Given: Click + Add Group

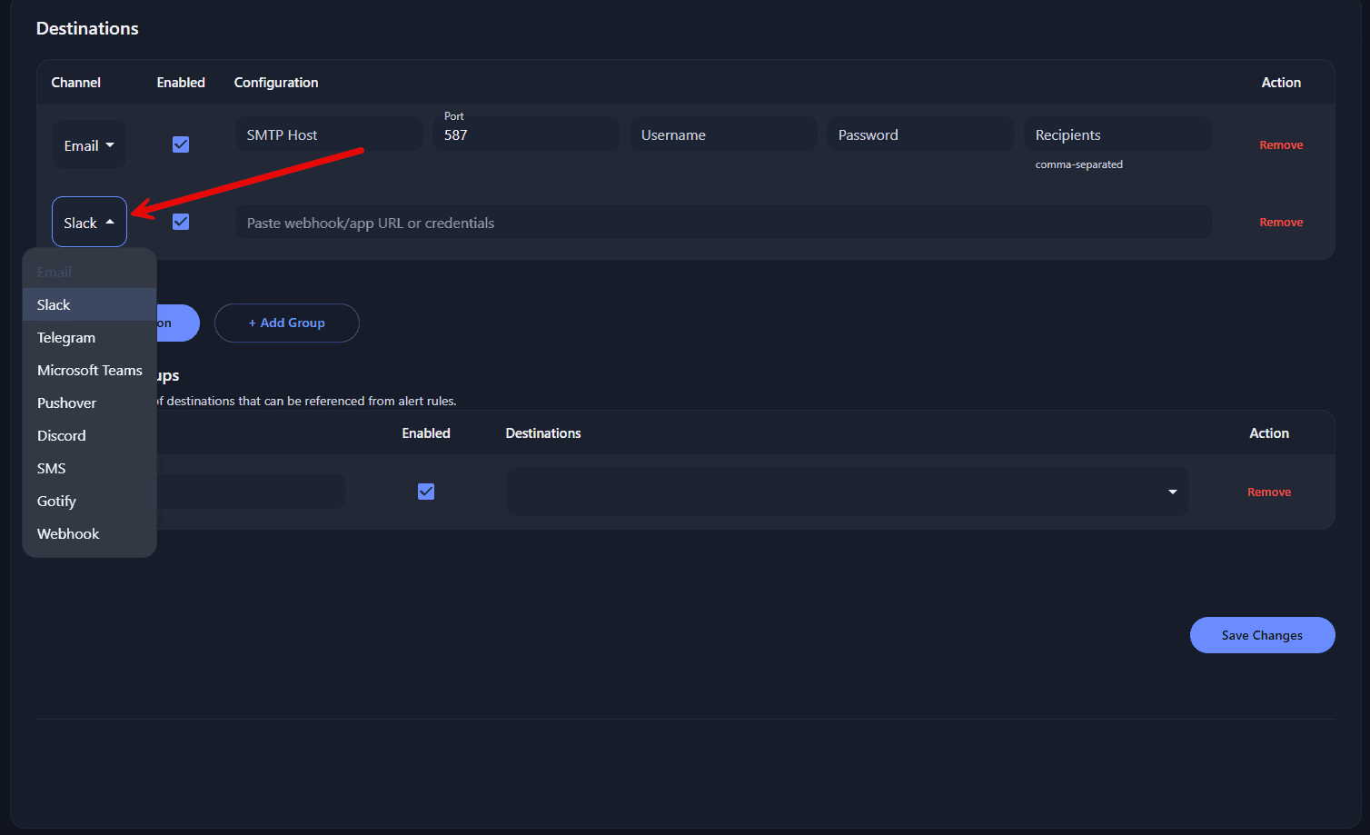Looking at the screenshot, I should coord(286,323).
